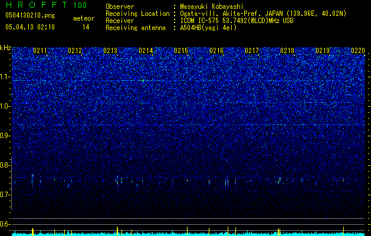The image size is (371, 236).
Task: Click the 0218 time marker
Action: pos(287,51)
